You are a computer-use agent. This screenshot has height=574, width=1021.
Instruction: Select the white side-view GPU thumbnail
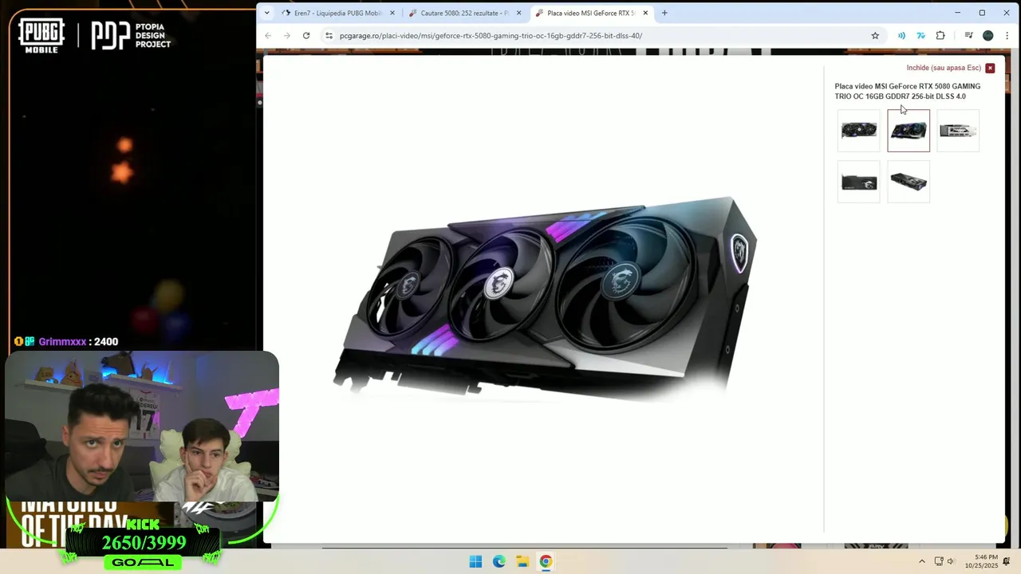pos(958,131)
